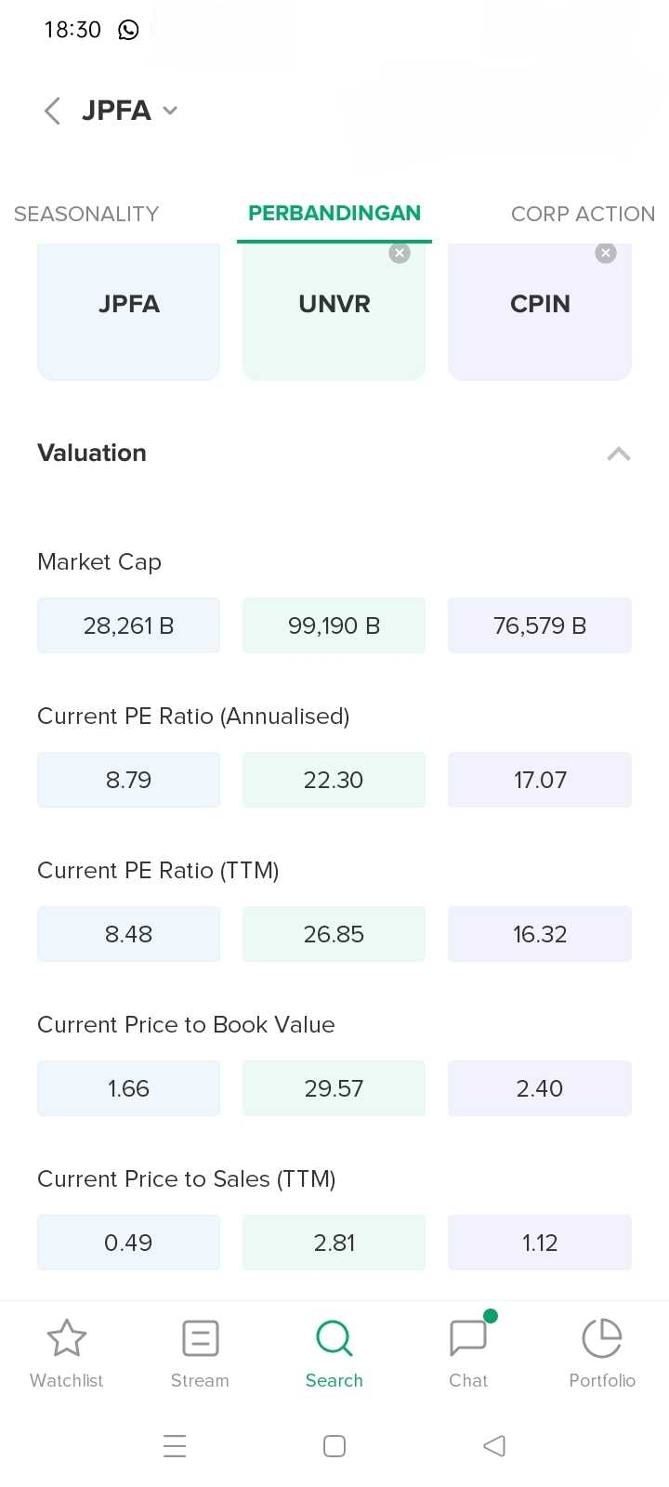Tap the Android recent apps menu icon
Viewport: 669px width, 1487px height.
pos(175,1446)
